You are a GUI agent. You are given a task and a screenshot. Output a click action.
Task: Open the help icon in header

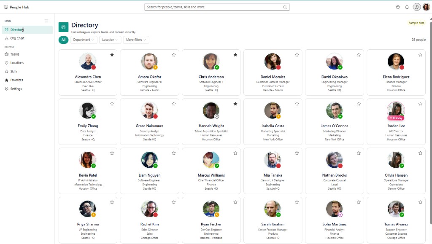point(398,7)
